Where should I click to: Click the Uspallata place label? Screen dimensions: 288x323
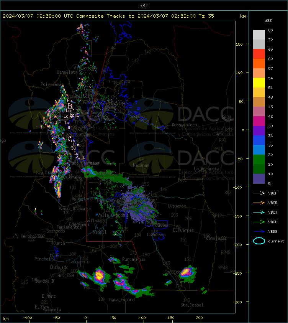[67, 72]
